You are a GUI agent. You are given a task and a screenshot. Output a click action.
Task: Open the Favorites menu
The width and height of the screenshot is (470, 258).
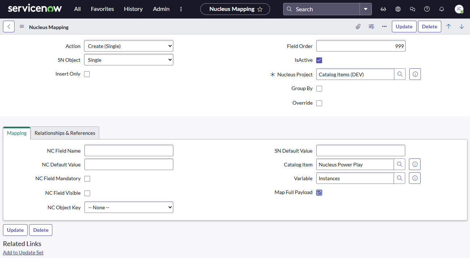coord(103,9)
